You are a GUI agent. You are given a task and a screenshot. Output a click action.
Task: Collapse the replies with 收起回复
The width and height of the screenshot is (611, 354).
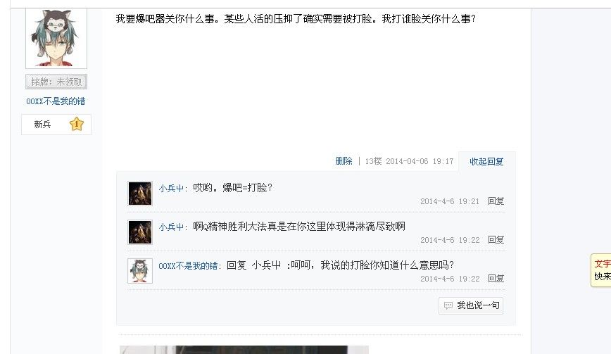[486, 161]
